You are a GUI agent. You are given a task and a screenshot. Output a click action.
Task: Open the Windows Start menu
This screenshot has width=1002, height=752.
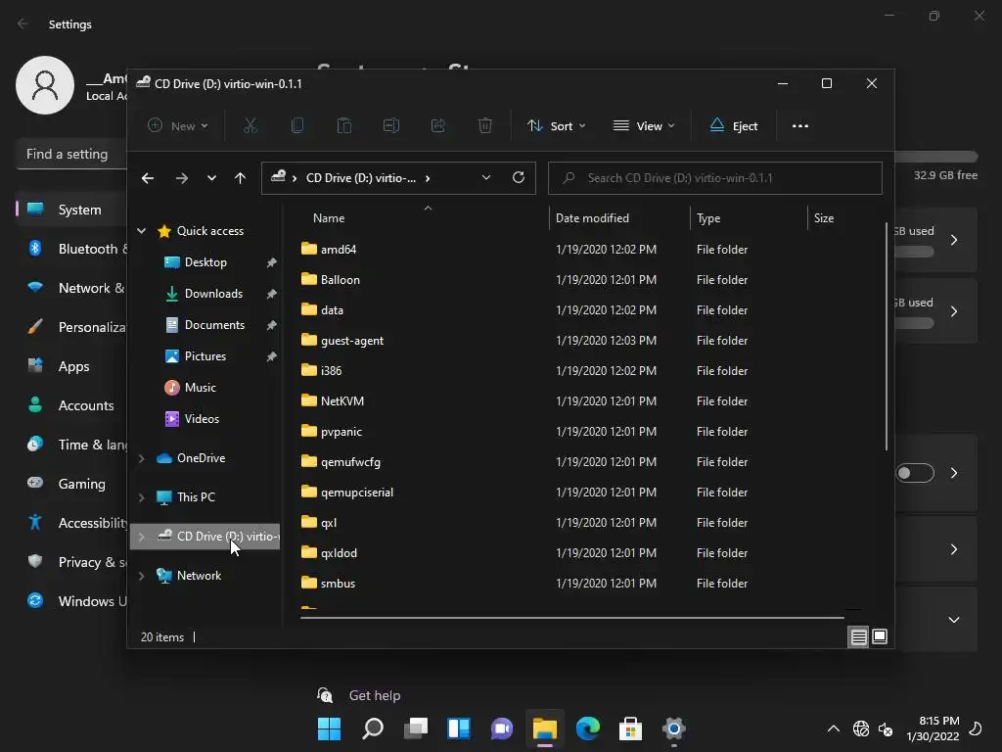pos(329,728)
